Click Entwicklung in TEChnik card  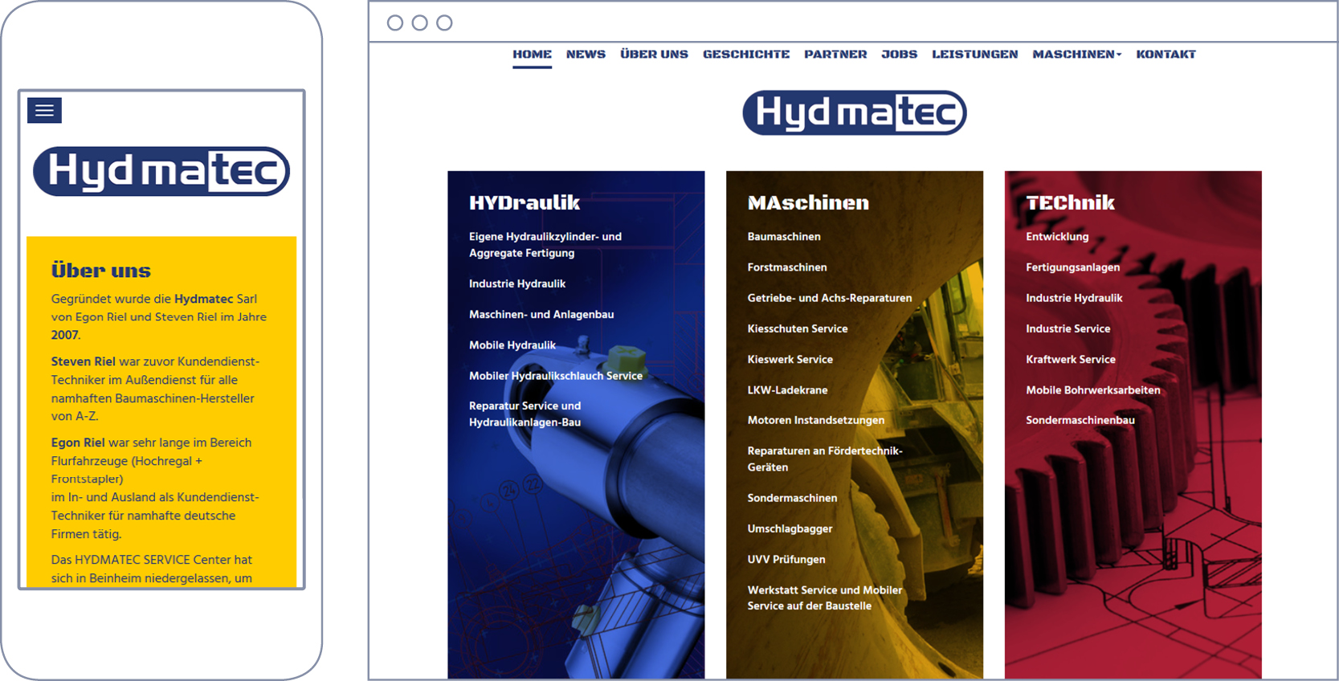pyautogui.click(x=1057, y=237)
